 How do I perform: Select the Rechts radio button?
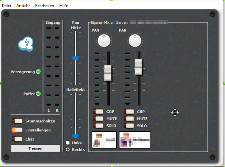68,150
